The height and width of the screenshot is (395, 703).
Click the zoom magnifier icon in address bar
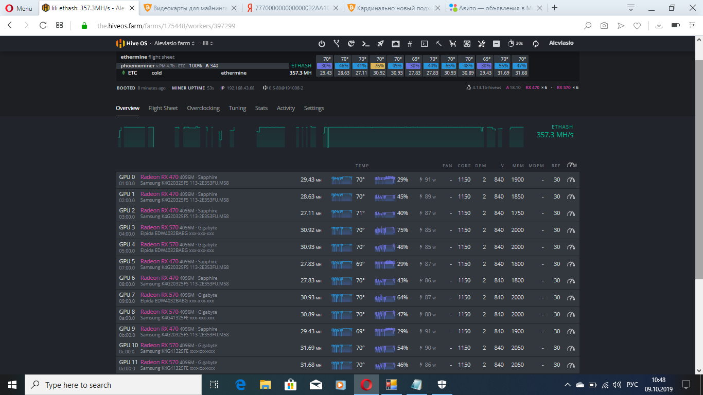(x=588, y=25)
